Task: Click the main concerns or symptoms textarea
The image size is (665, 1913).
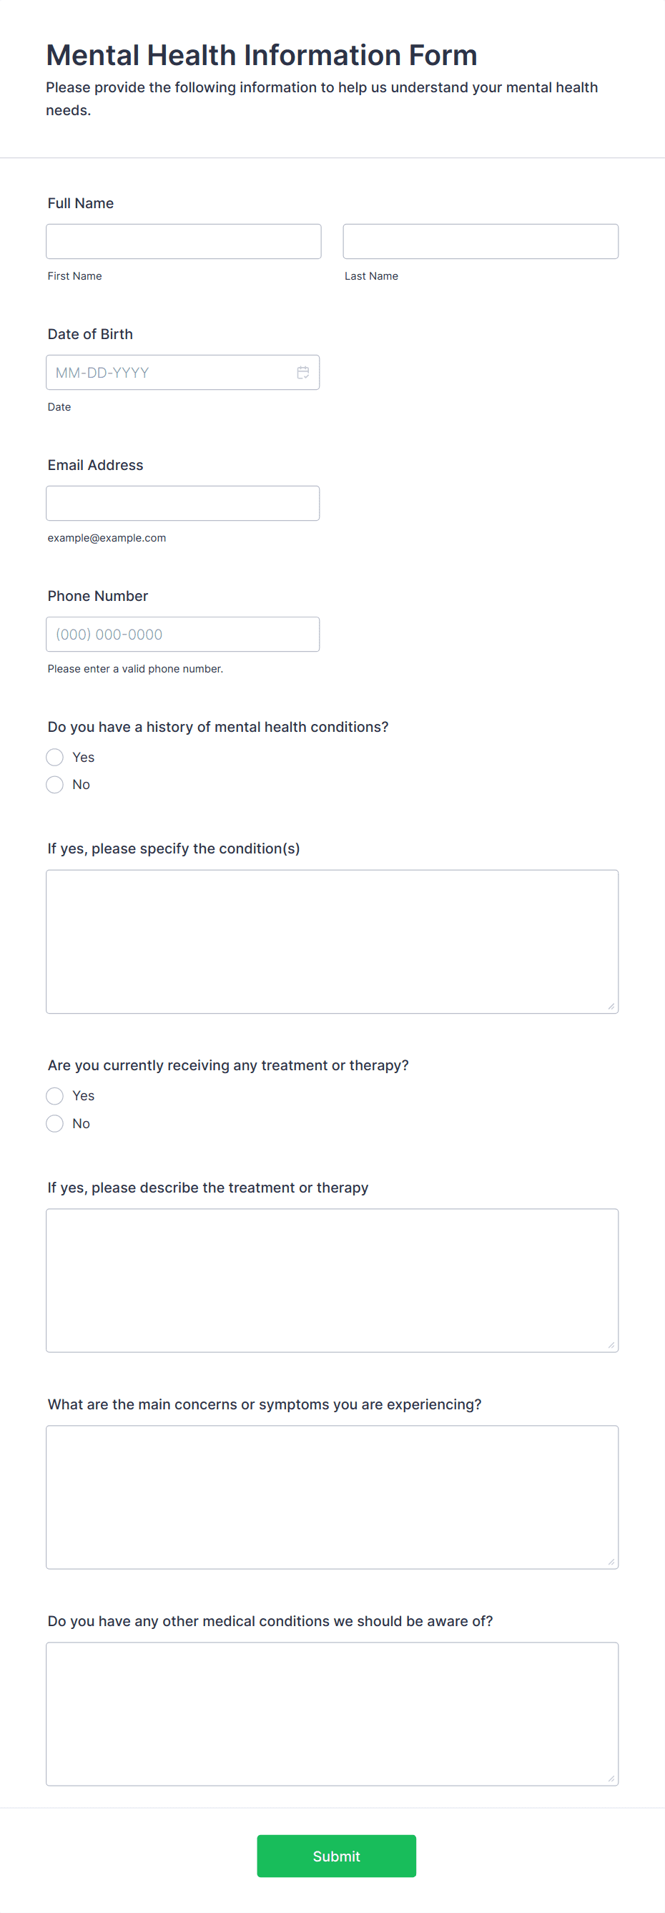Action: point(332,1497)
